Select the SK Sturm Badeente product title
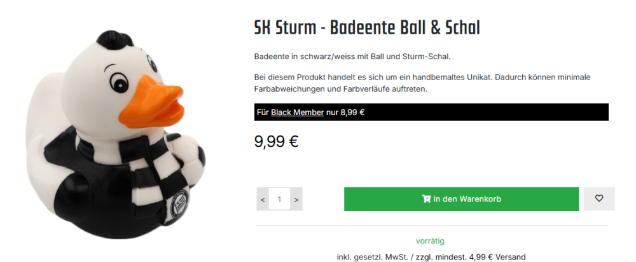This screenshot has width=636, height=262. pyautogui.click(x=367, y=27)
